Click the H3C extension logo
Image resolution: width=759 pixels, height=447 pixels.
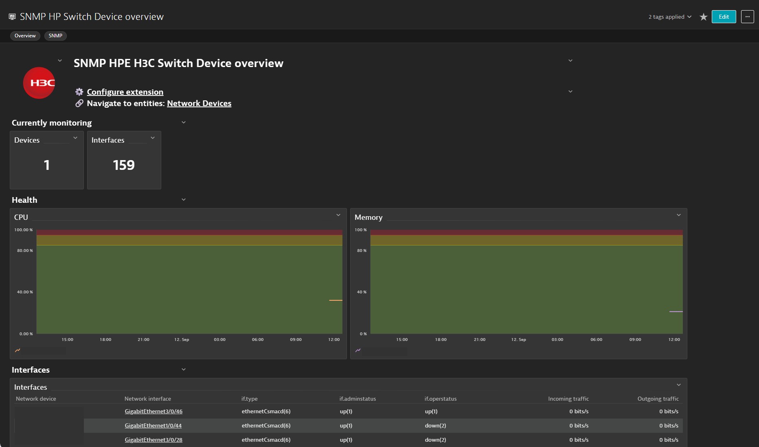coord(39,83)
